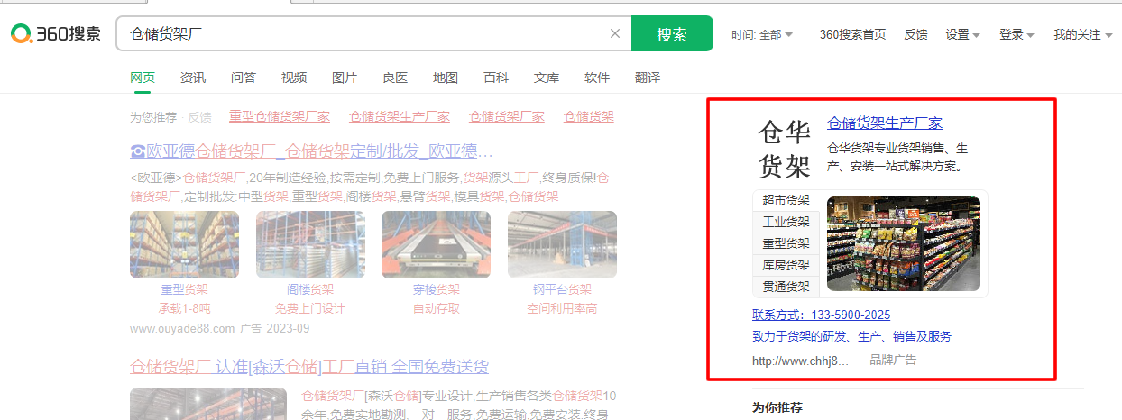Viewport: 1122px width, 420px height.
Task: Select the 翻译 tab
Action: tap(648, 78)
